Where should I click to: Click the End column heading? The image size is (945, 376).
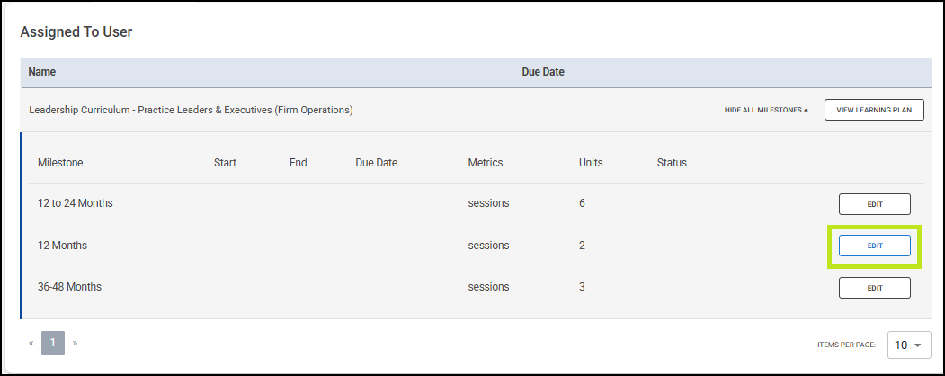(x=298, y=163)
